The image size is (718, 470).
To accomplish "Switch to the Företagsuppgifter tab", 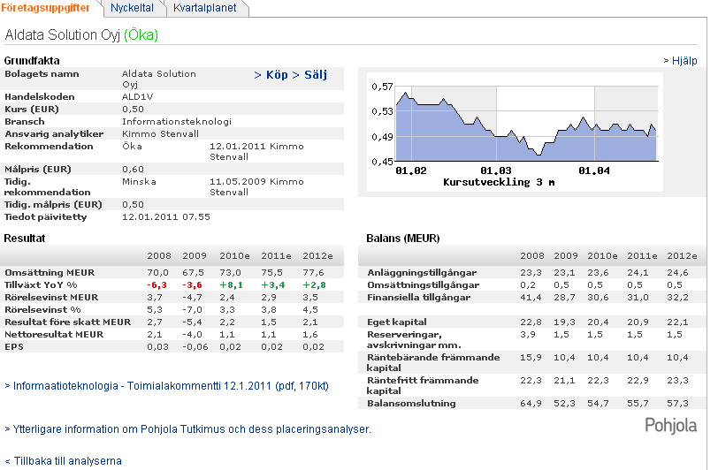I will coord(46,8).
